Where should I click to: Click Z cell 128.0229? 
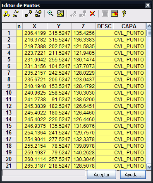point(84,73)
